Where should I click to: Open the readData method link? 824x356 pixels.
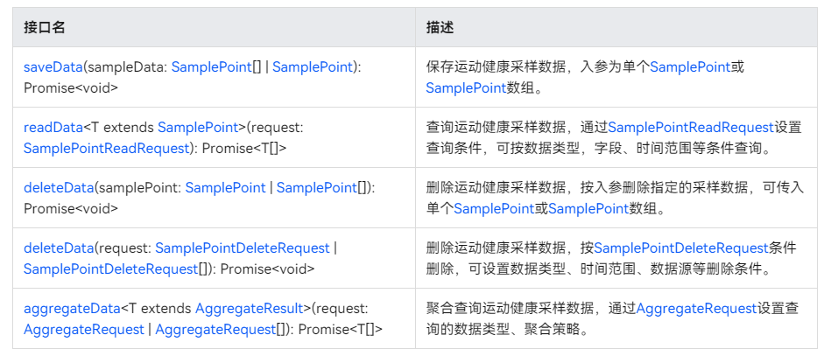[53, 128]
